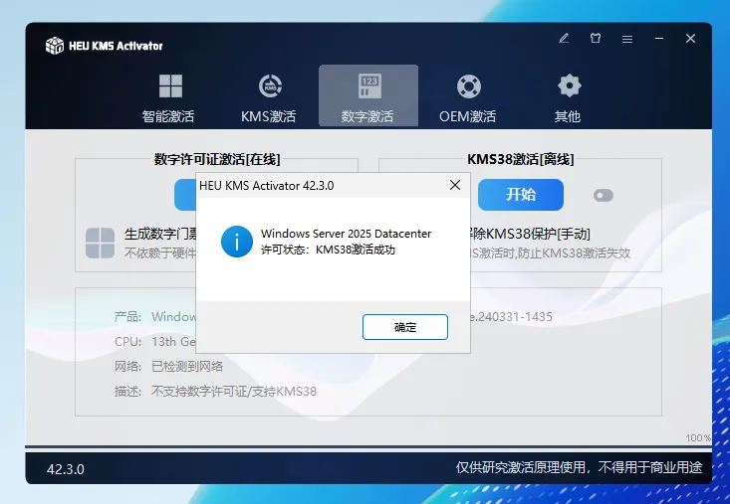
Task: Minimize the HEU KMS Activator window
Action: (658, 39)
